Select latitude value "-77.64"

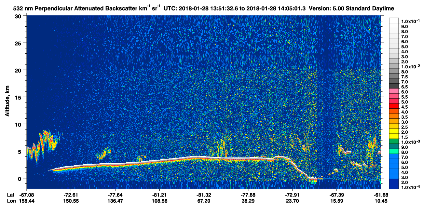(115, 195)
